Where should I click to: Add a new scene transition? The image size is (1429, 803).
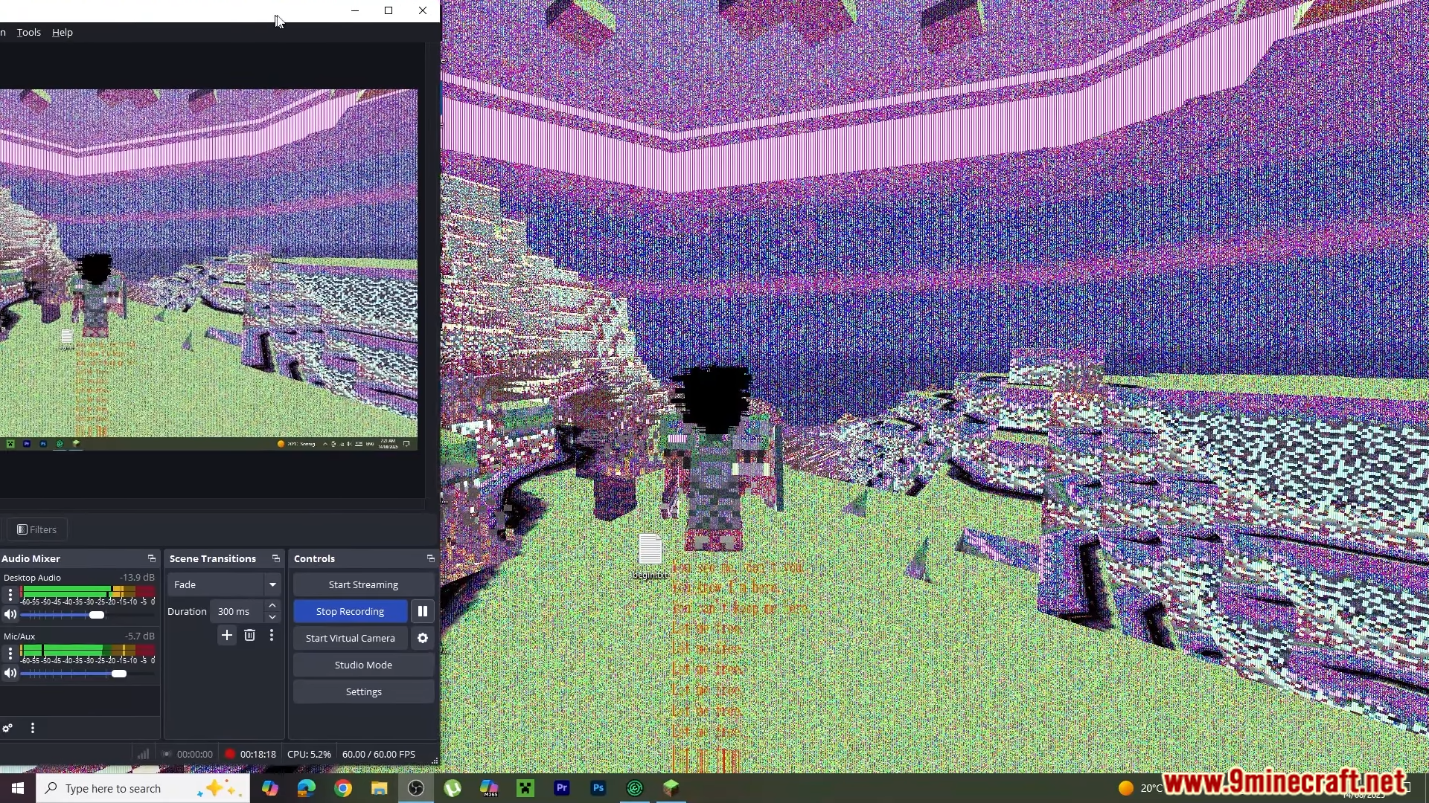click(227, 635)
